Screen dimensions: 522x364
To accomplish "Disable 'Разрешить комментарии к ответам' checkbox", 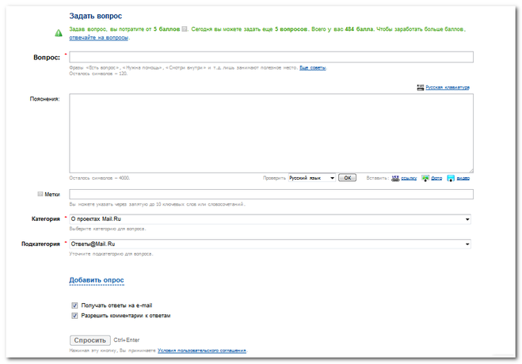I will (74, 316).
